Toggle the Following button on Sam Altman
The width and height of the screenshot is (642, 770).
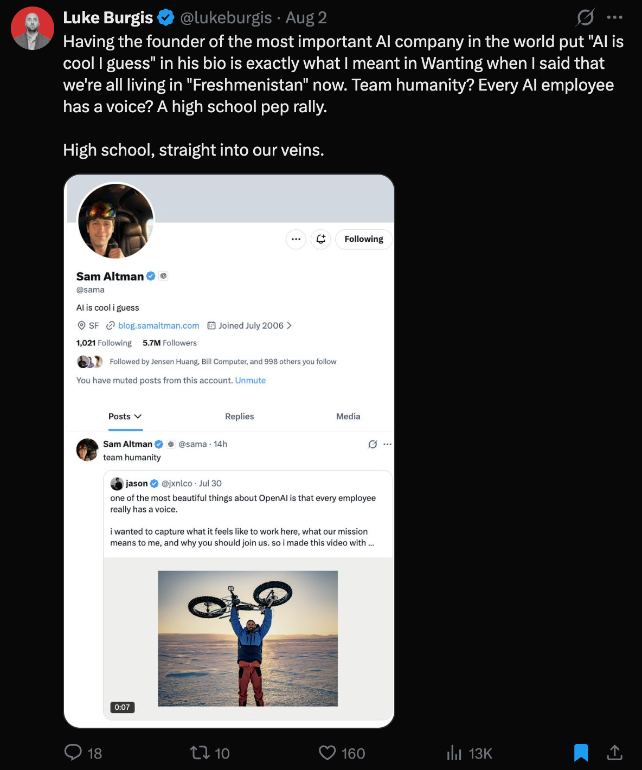364,239
